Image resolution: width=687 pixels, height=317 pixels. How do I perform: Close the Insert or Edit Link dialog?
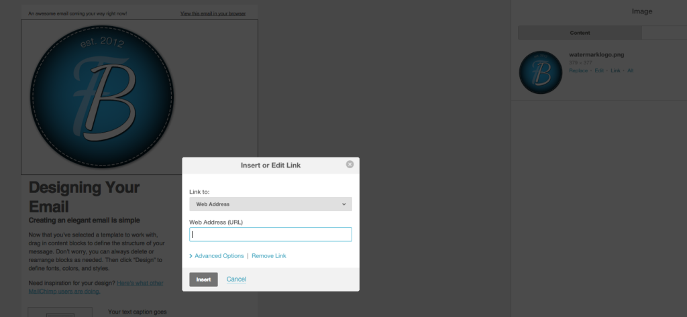coord(350,164)
